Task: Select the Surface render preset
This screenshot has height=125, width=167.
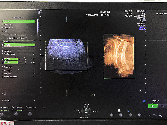Action: [19, 45]
